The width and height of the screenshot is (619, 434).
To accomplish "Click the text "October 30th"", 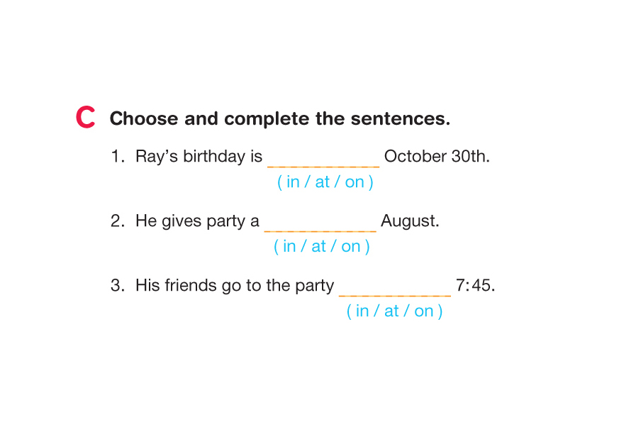I will [x=436, y=157].
